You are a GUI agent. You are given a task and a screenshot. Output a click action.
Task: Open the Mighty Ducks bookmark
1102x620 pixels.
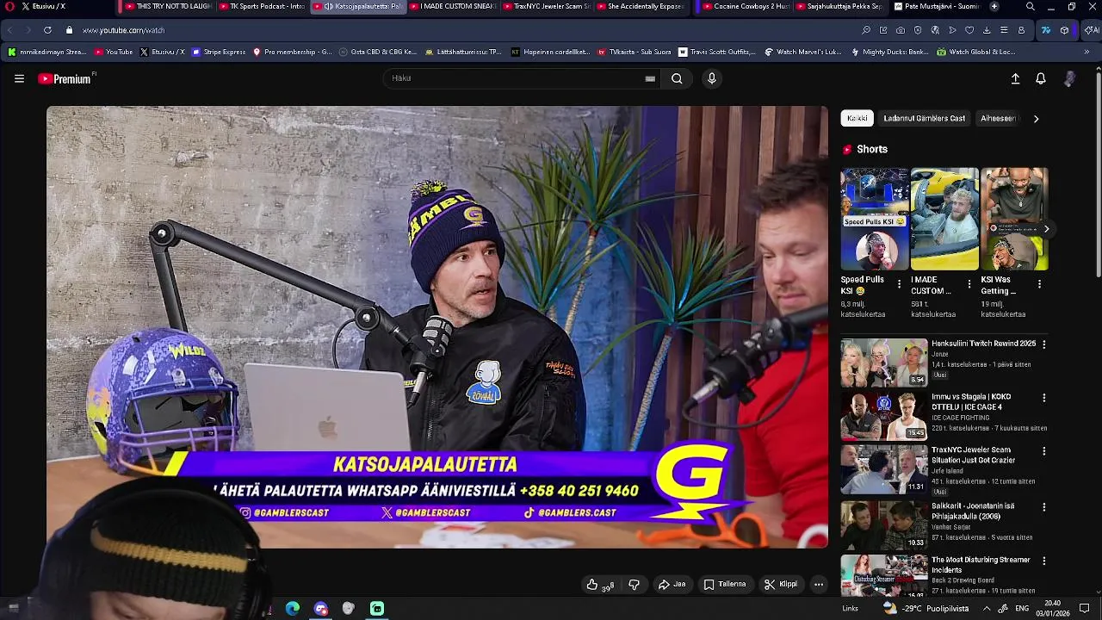click(x=890, y=52)
